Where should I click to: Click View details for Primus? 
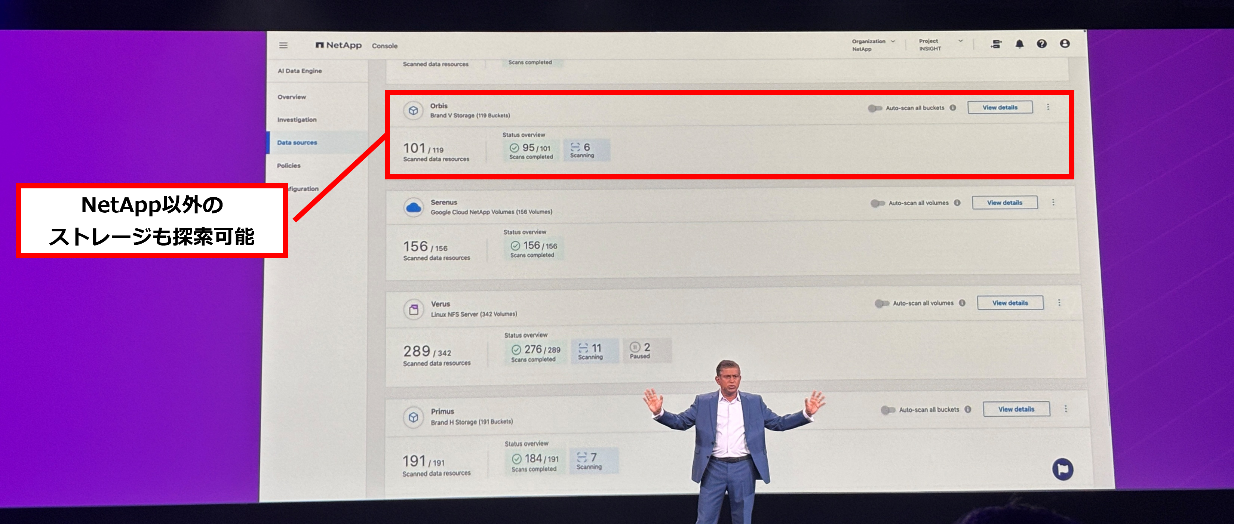(1016, 409)
